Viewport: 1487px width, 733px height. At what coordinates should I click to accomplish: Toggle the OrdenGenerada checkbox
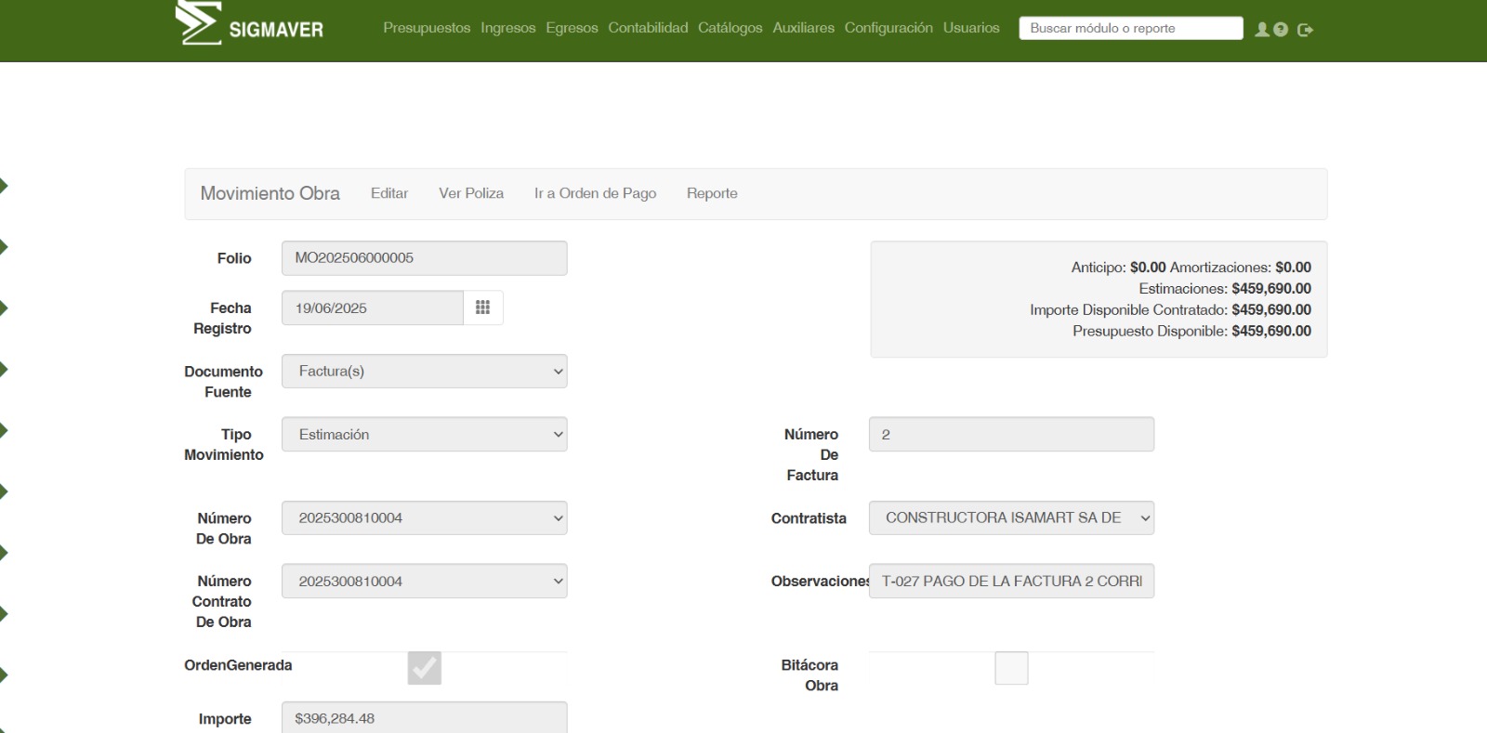424,668
